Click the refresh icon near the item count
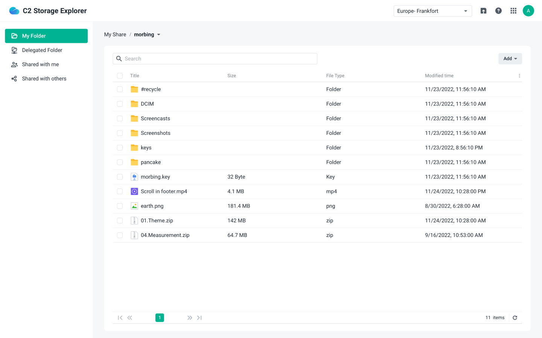The width and height of the screenshot is (542, 338). click(515, 317)
